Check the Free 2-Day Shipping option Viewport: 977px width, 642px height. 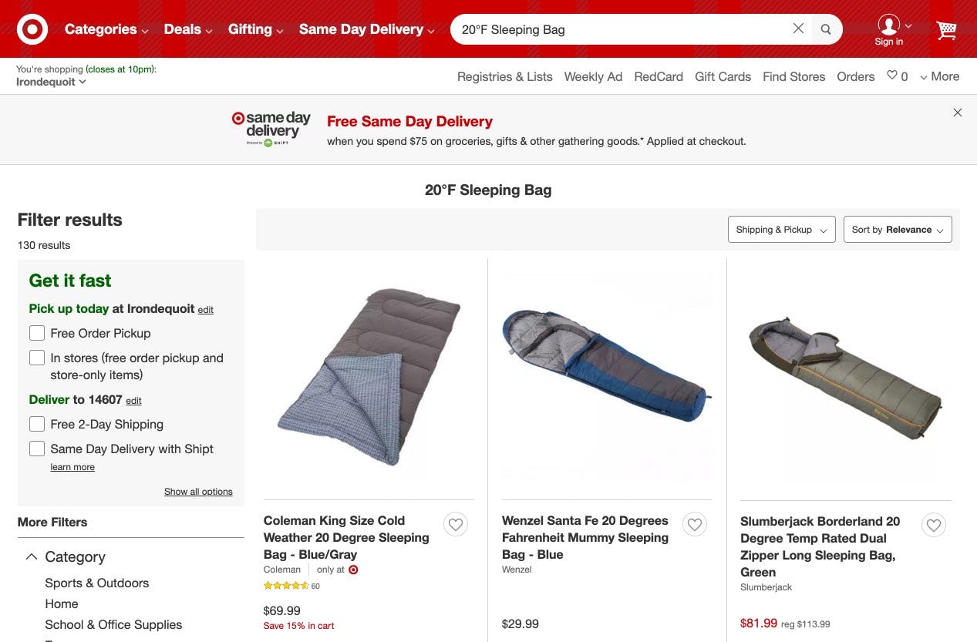click(37, 424)
